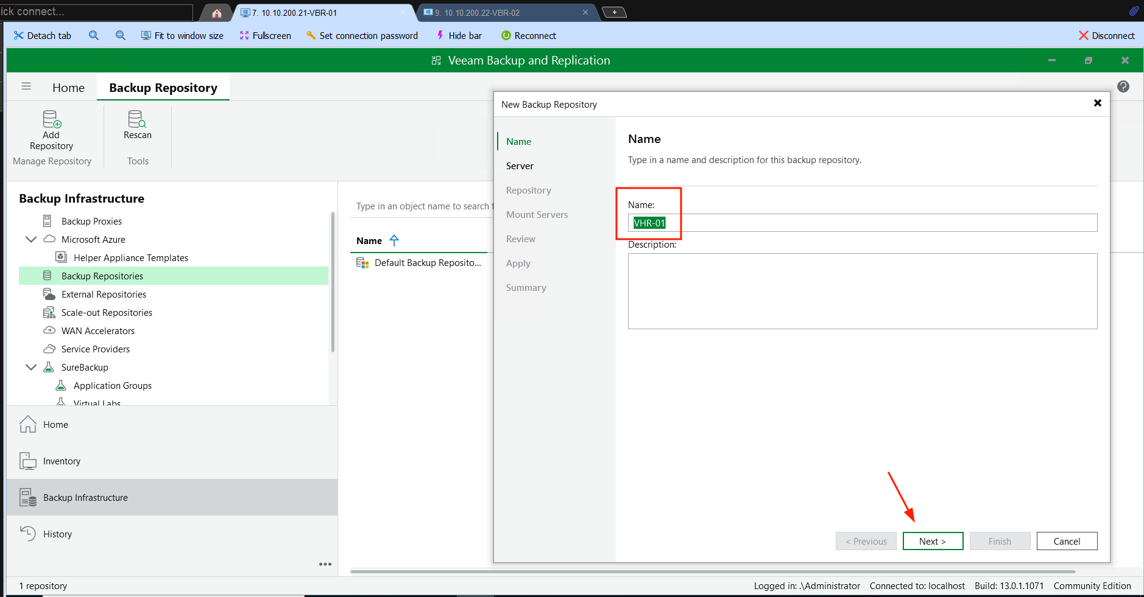This screenshot has height=597, width=1144.
Task: Open the Backup Infrastructure navigation pane
Action: coord(172,497)
